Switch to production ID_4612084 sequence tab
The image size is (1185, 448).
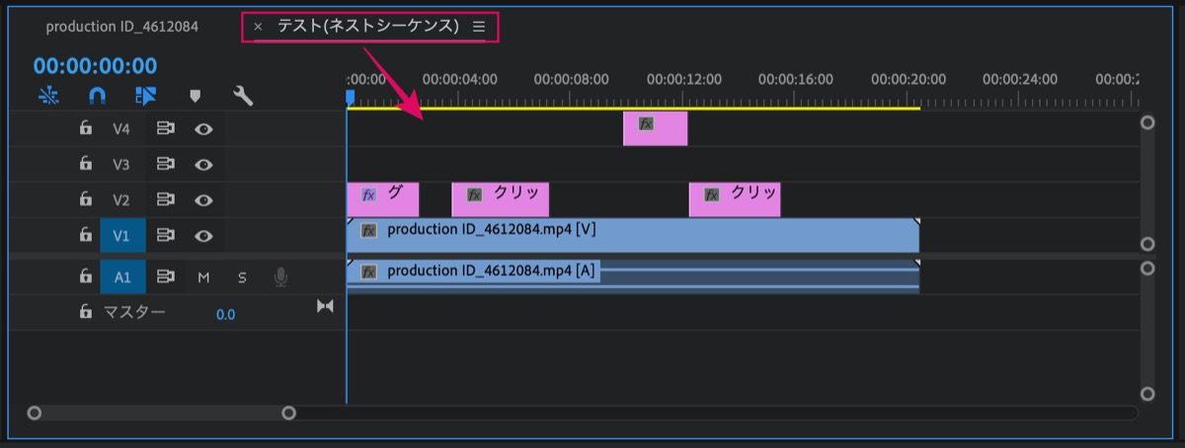(122, 27)
